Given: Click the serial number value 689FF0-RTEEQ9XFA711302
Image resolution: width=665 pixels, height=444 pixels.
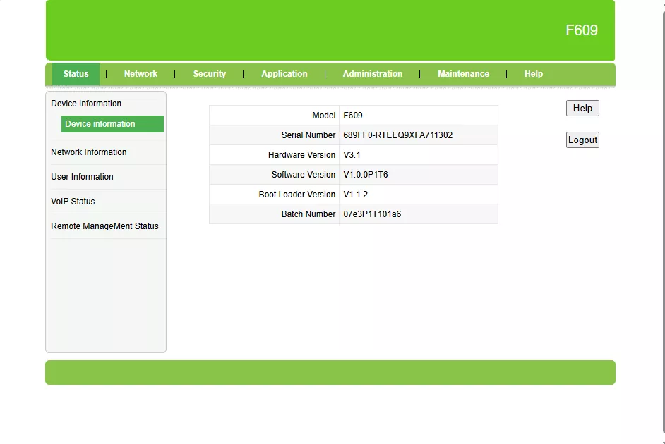Looking at the screenshot, I should [x=397, y=135].
